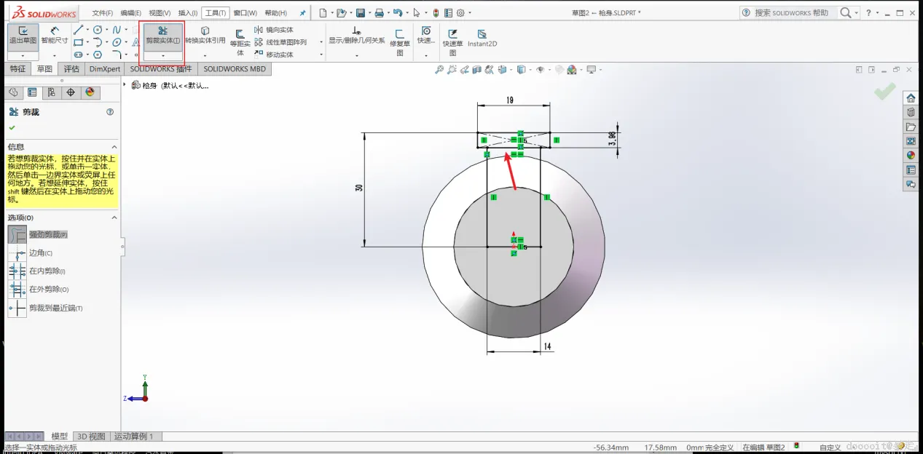Click the SOLIDWORKS help search field

pos(791,13)
